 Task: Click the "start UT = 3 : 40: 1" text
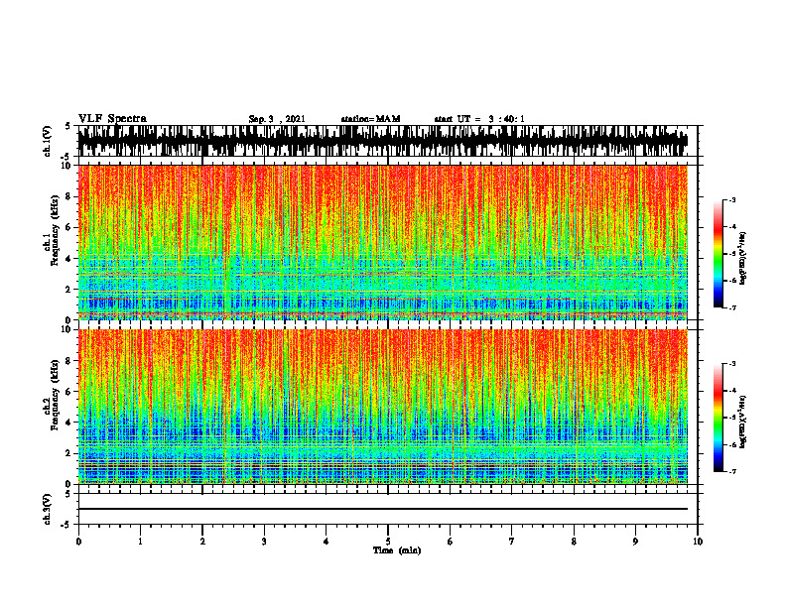click(x=479, y=119)
